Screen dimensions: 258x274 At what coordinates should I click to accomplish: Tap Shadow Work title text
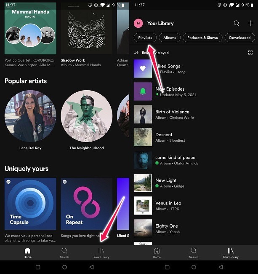click(73, 60)
